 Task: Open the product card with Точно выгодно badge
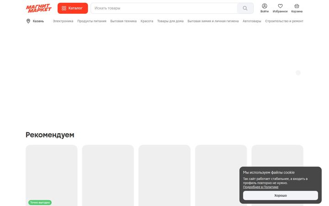[x=51, y=175]
